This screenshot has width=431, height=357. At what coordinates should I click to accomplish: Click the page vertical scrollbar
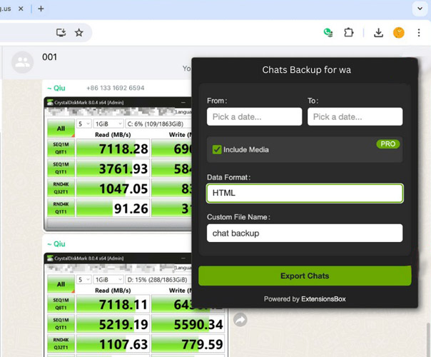[429, 340]
